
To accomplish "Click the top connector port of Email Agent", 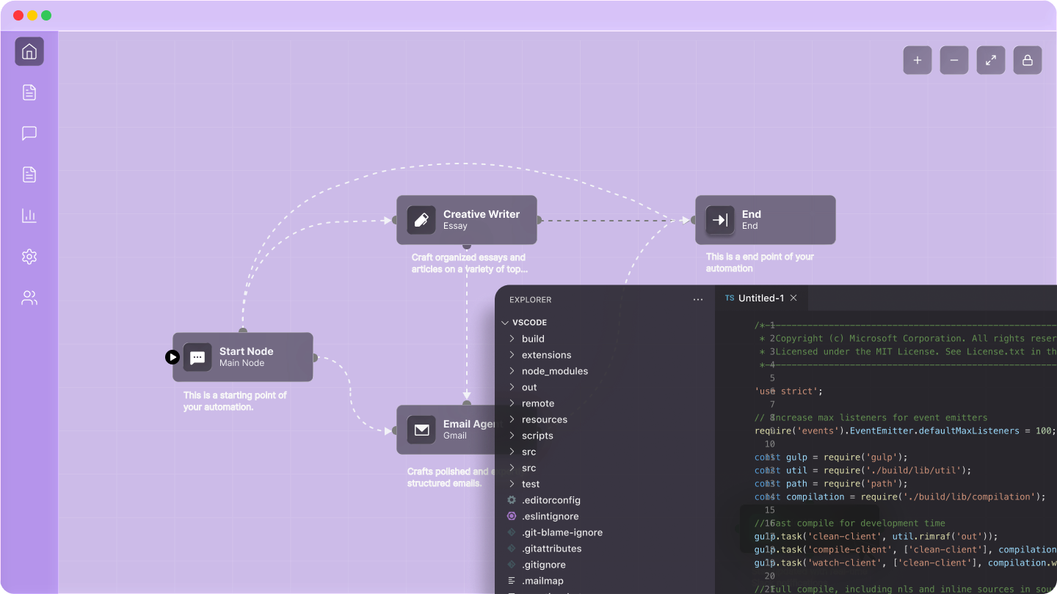I will [467, 403].
